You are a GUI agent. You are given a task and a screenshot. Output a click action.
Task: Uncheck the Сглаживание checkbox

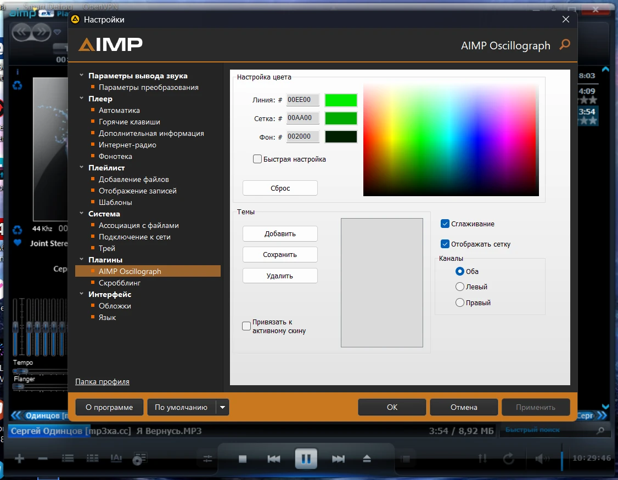click(445, 224)
